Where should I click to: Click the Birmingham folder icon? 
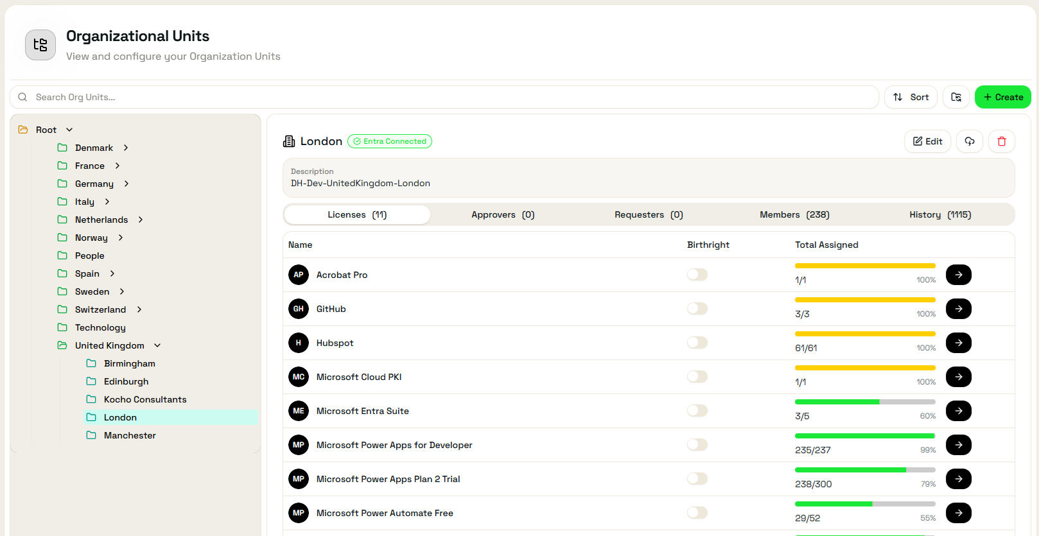(91, 363)
